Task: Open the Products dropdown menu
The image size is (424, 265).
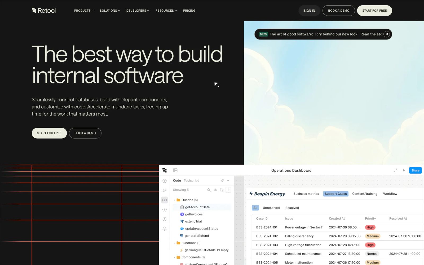Action: pyautogui.click(x=84, y=11)
